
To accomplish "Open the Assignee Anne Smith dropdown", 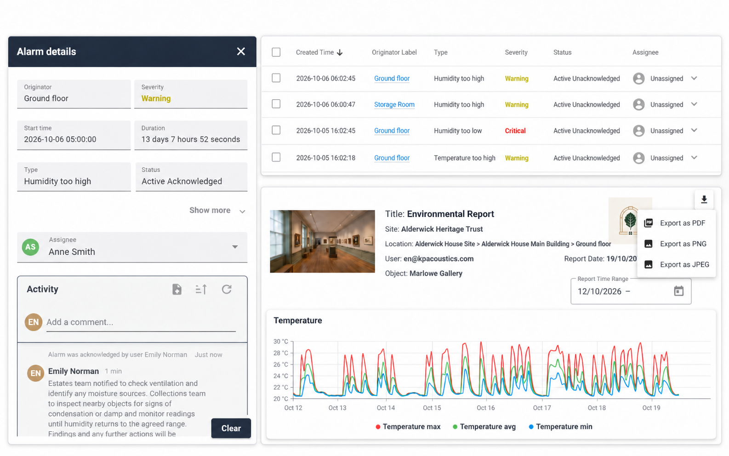I will [x=235, y=247].
